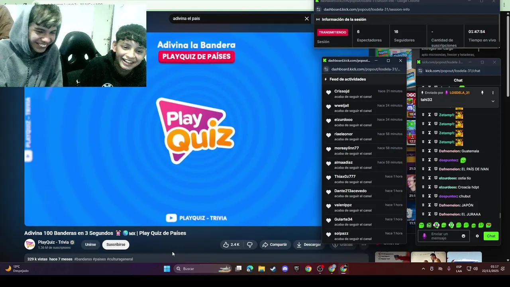This screenshot has height=287, width=510.
Task: Join the channel with Unirse button
Action: [x=90, y=245]
